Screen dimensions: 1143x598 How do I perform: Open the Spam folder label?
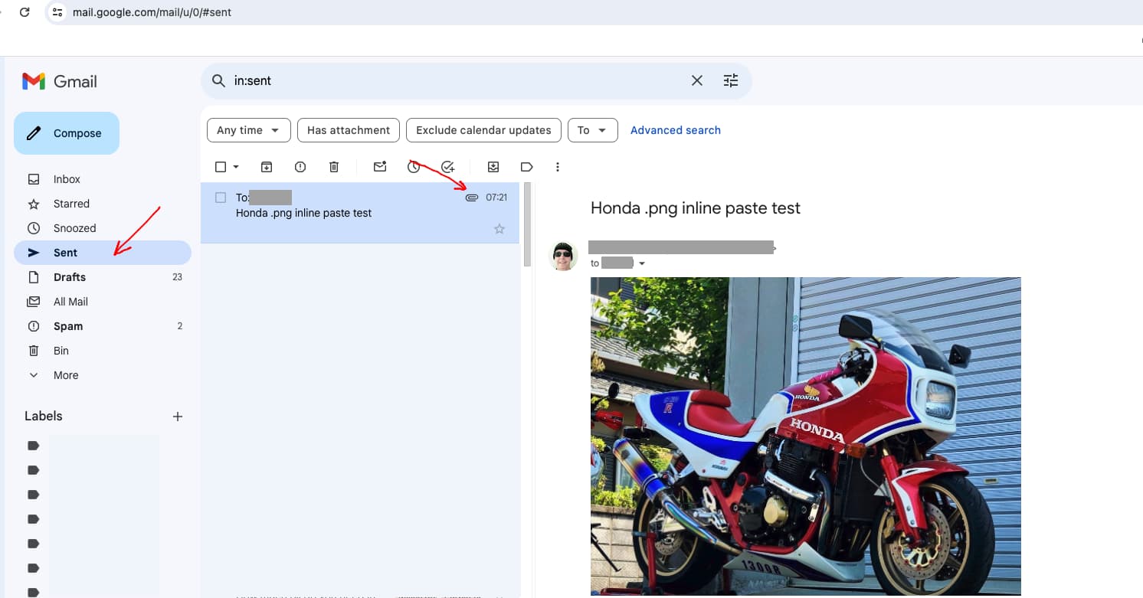click(x=68, y=326)
